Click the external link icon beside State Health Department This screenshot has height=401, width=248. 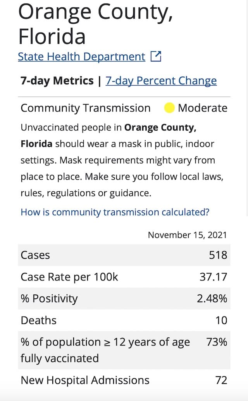[x=156, y=56]
